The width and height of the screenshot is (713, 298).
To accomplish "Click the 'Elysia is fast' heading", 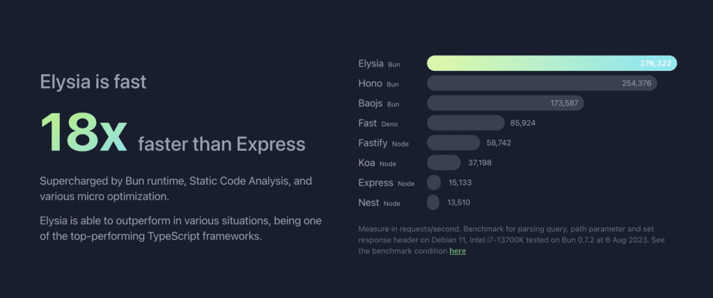I will point(93,82).
